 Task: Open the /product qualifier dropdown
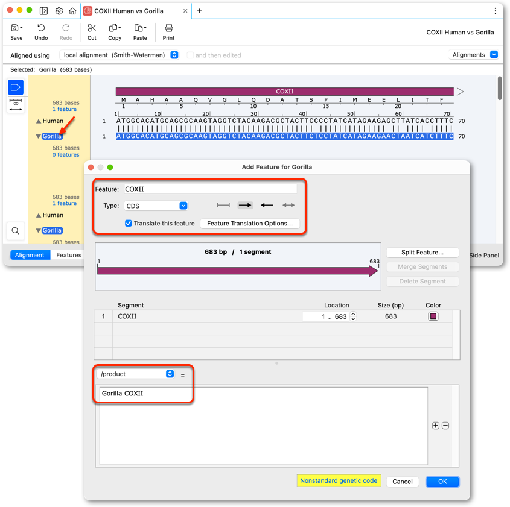click(136, 374)
